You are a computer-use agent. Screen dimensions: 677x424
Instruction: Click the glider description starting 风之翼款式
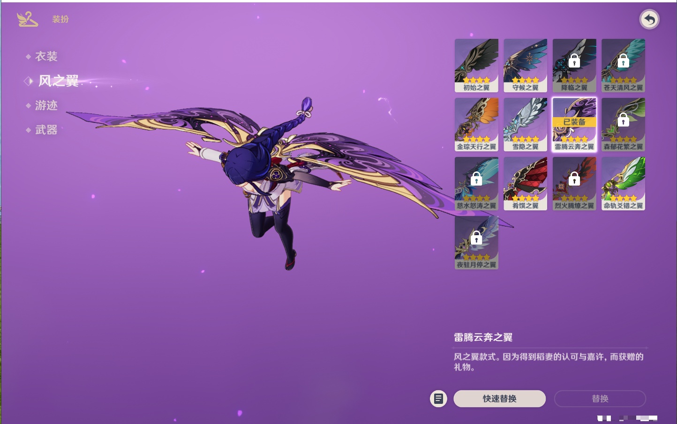click(549, 362)
